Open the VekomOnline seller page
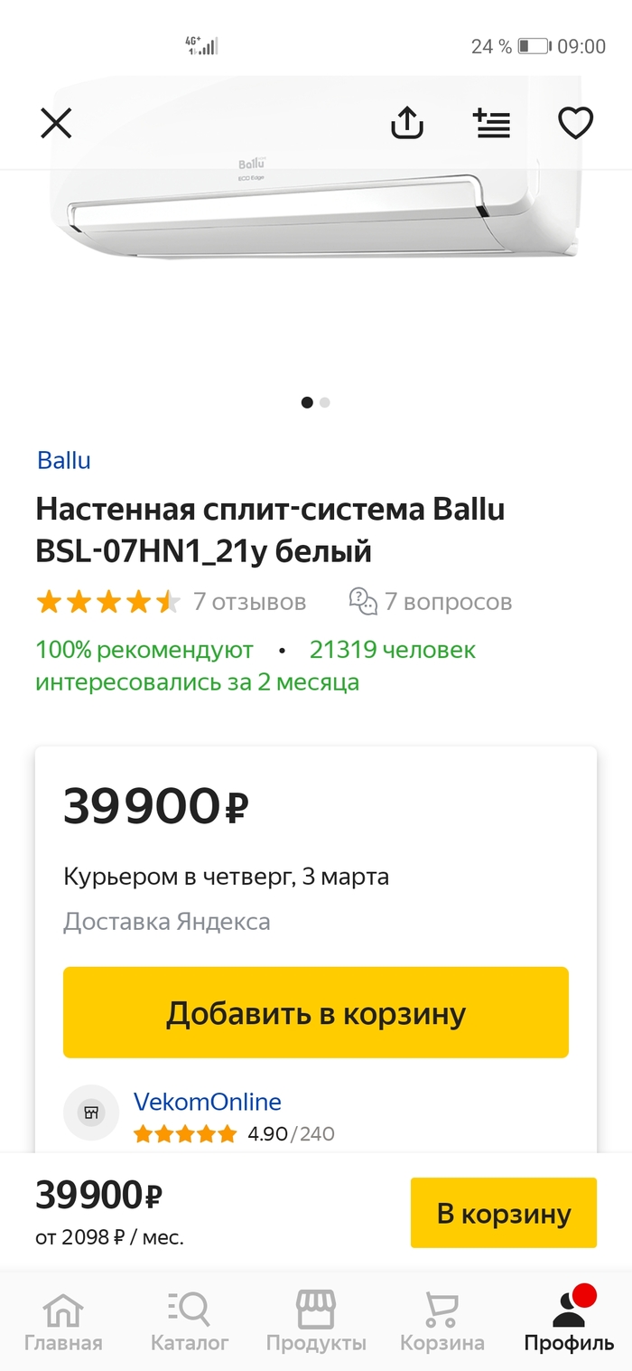Screen dimensions: 632x1371 point(208,1102)
